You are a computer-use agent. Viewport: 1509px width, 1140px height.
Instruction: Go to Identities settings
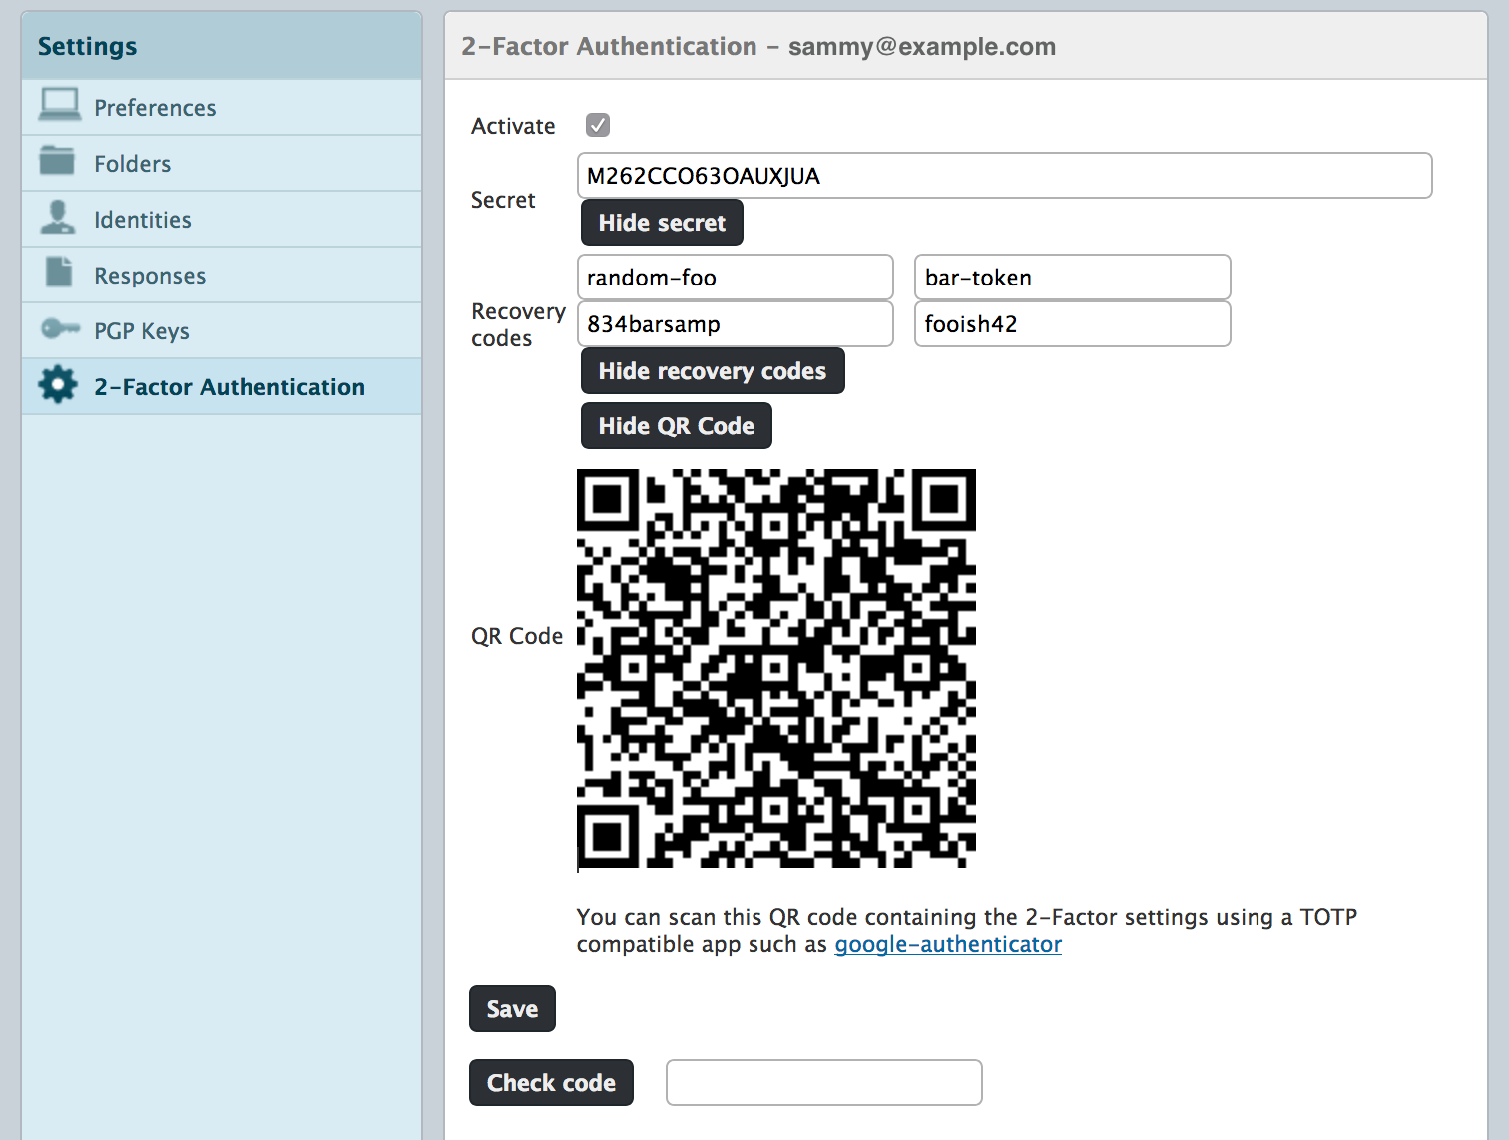coord(222,220)
